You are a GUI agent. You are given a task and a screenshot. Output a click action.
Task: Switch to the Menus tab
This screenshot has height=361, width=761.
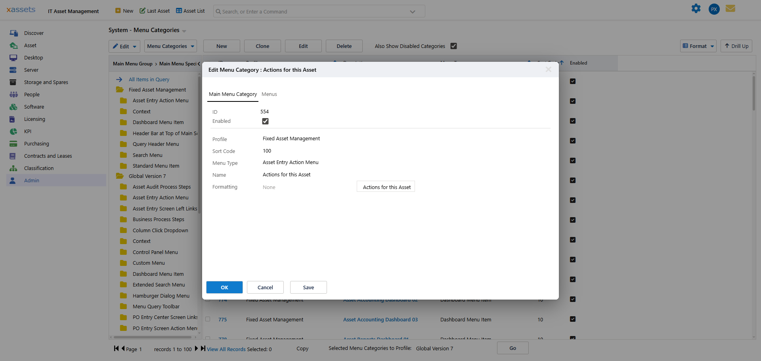269,94
